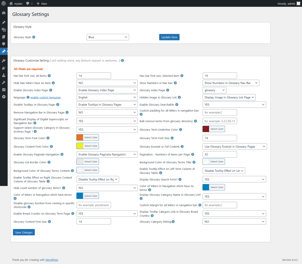Focus Bulk remove terms from glossary directory field
302x264 pixels.
[x=220, y=121]
